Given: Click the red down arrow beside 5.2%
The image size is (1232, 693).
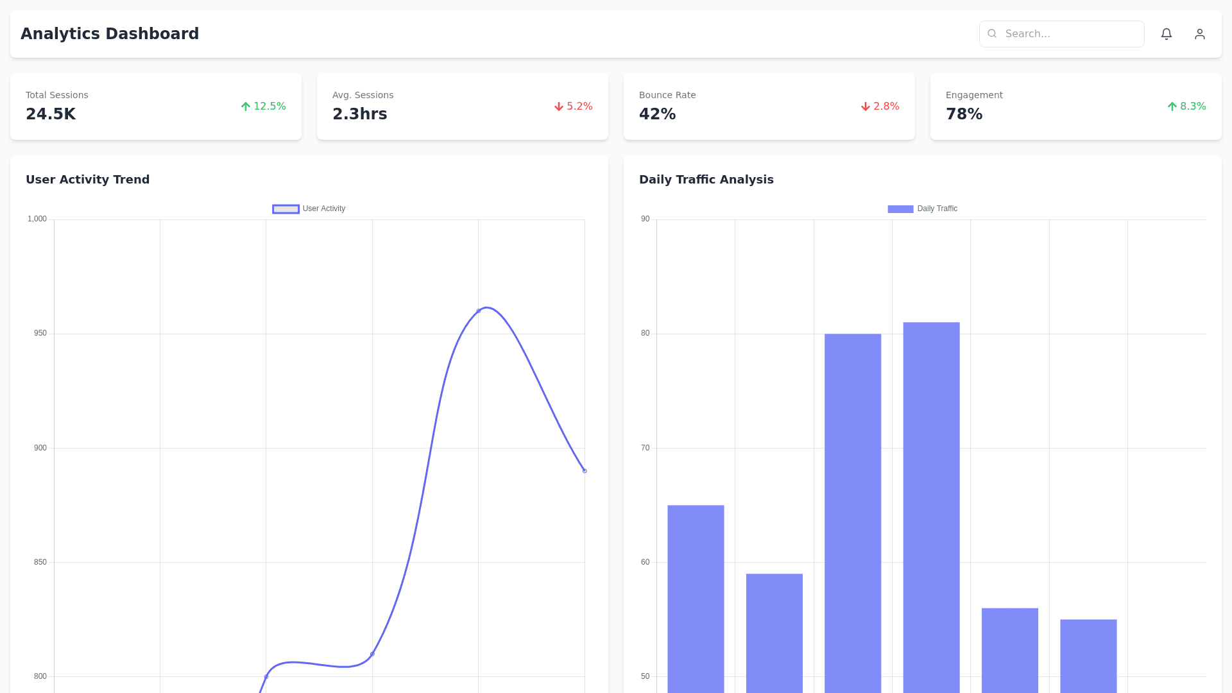Looking at the screenshot, I should [559, 107].
